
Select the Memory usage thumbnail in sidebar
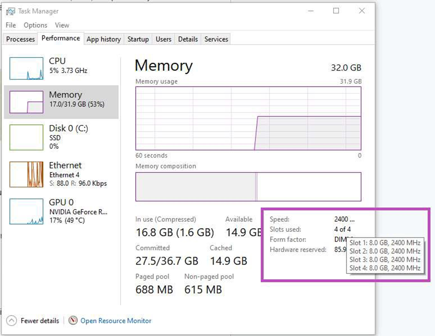tap(26, 102)
